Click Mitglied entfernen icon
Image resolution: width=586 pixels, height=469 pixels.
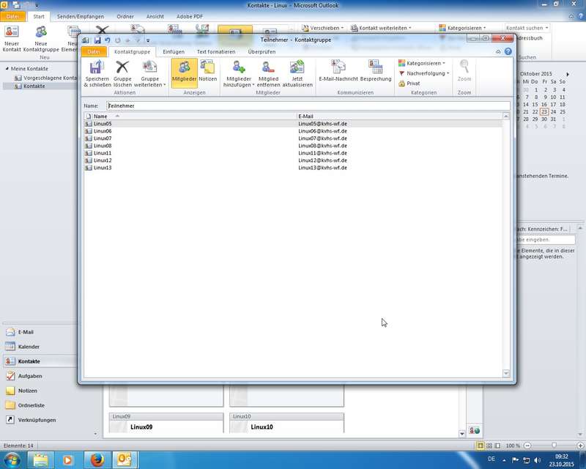click(268, 73)
